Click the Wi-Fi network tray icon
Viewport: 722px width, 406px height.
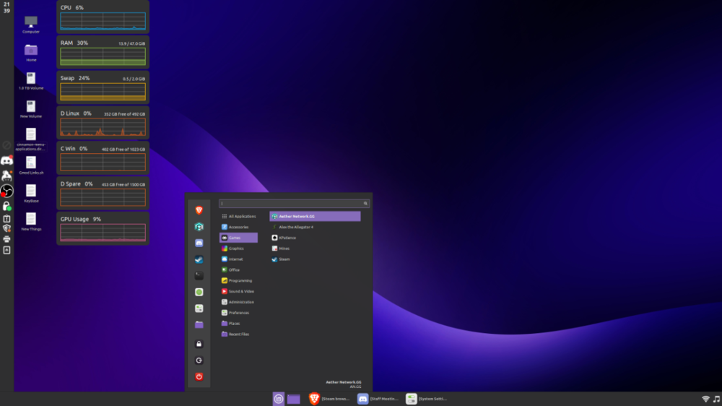(705, 399)
